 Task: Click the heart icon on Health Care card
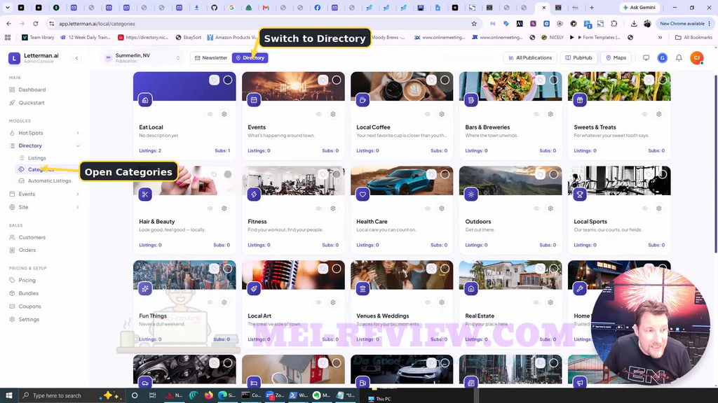point(363,195)
